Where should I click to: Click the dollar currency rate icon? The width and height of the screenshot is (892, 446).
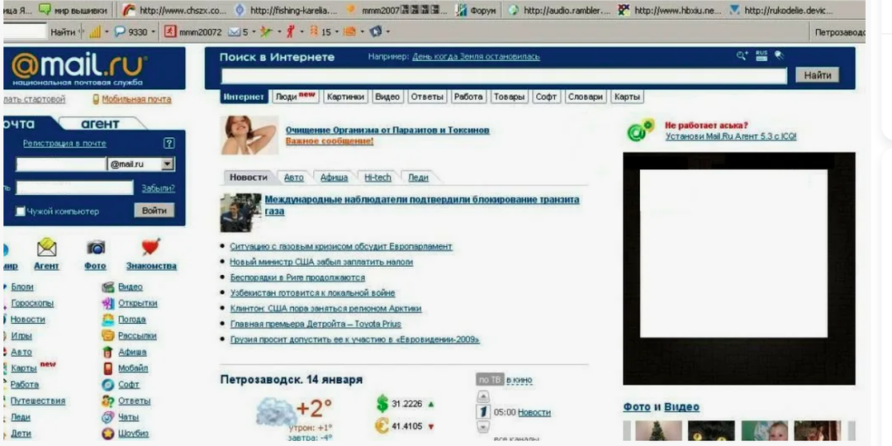[x=382, y=403]
